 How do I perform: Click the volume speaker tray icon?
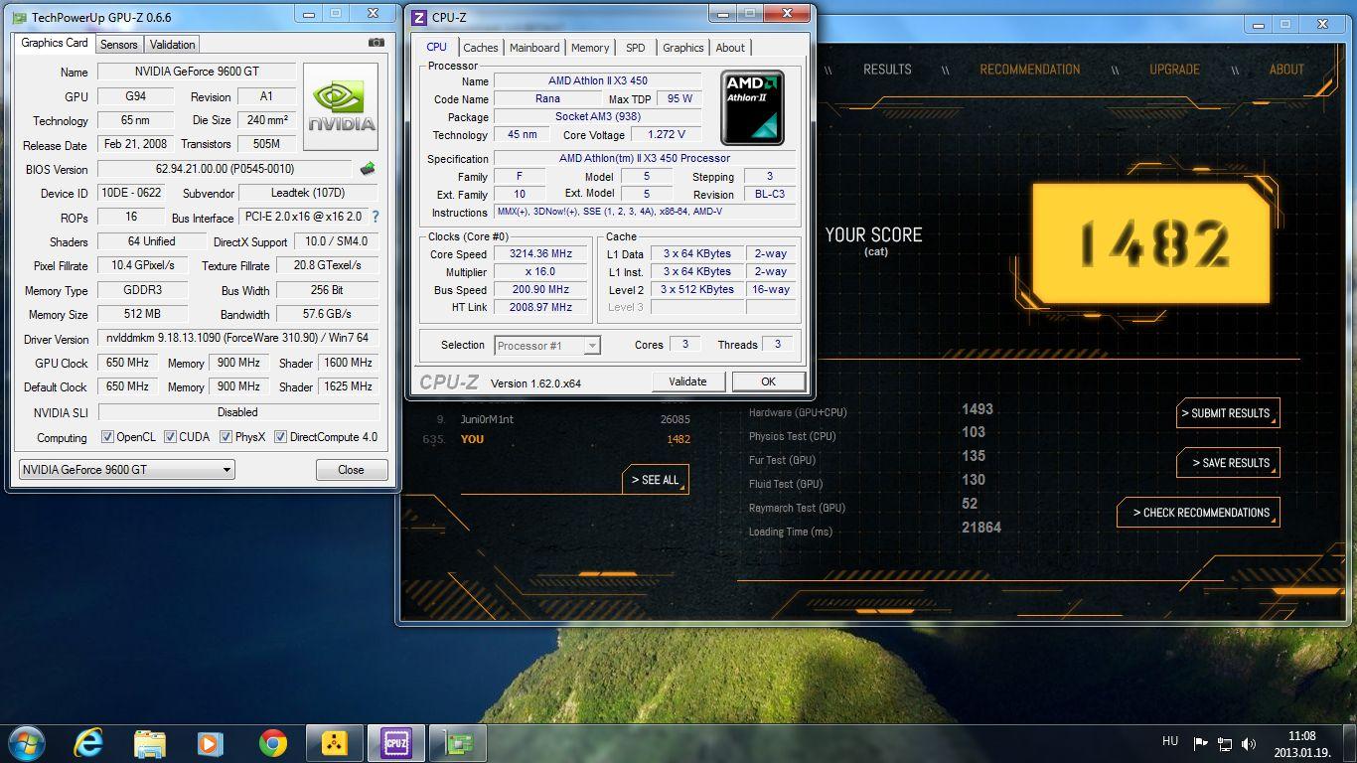1249,743
